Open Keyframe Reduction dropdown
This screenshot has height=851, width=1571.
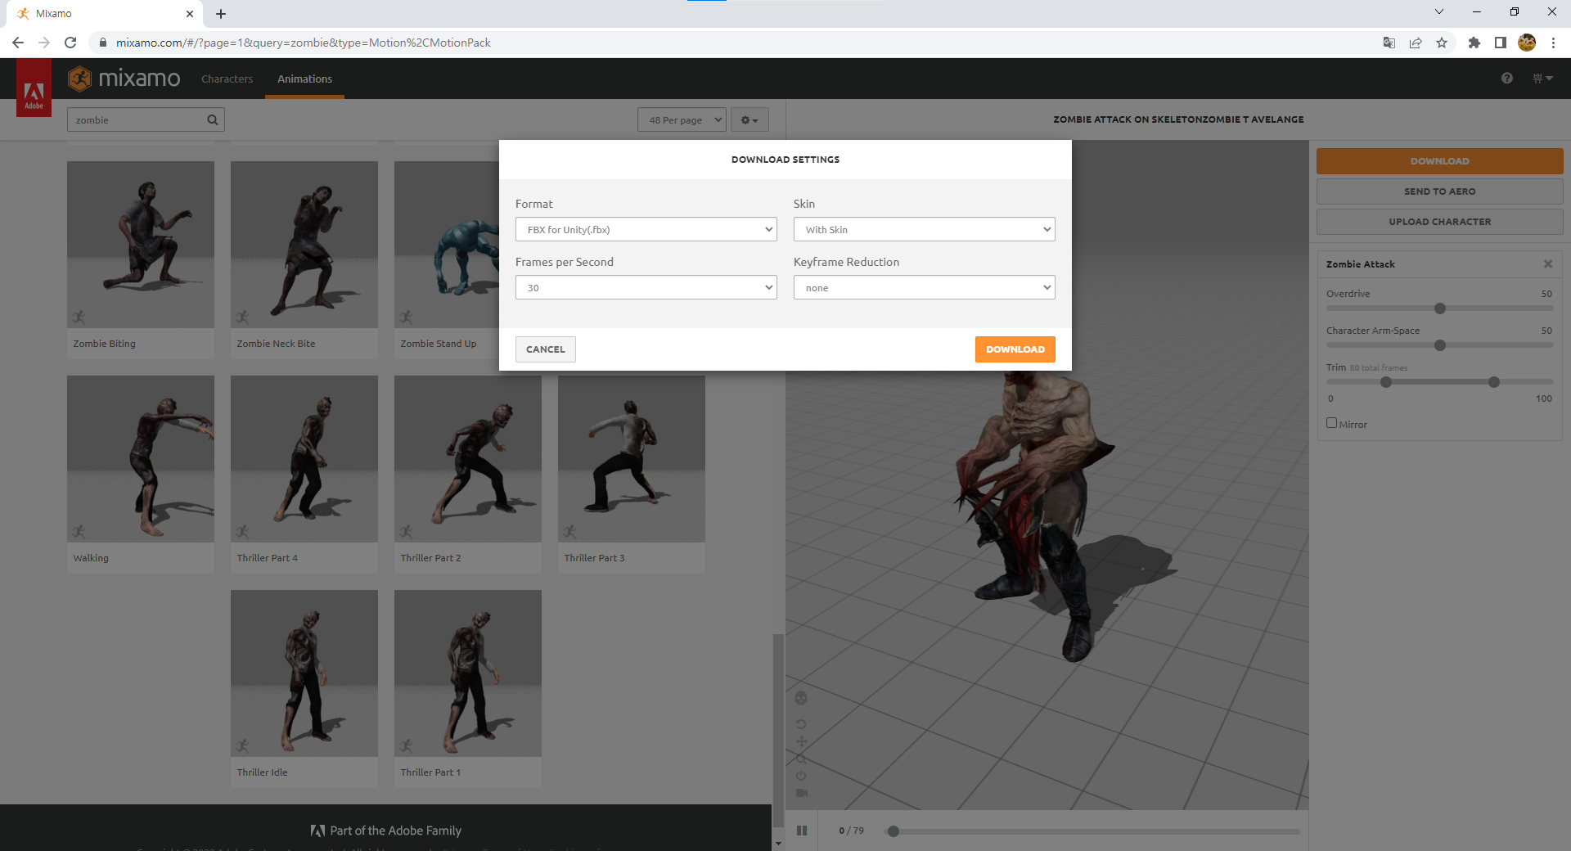pyautogui.click(x=925, y=287)
